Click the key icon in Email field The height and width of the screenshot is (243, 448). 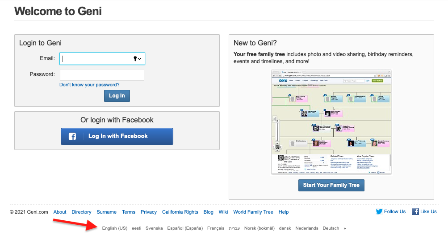(x=135, y=59)
